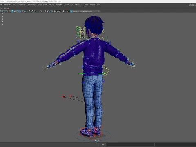The width and height of the screenshot is (196, 147).
Task: Select the blue circle root controller at feet
Action: (93, 136)
